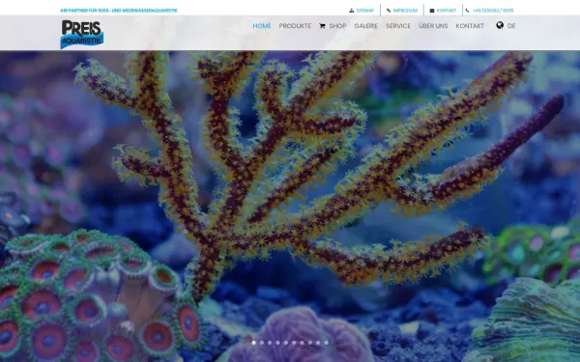The width and height of the screenshot is (580, 362).
Task: Select the third slider dot
Action: 270,343
